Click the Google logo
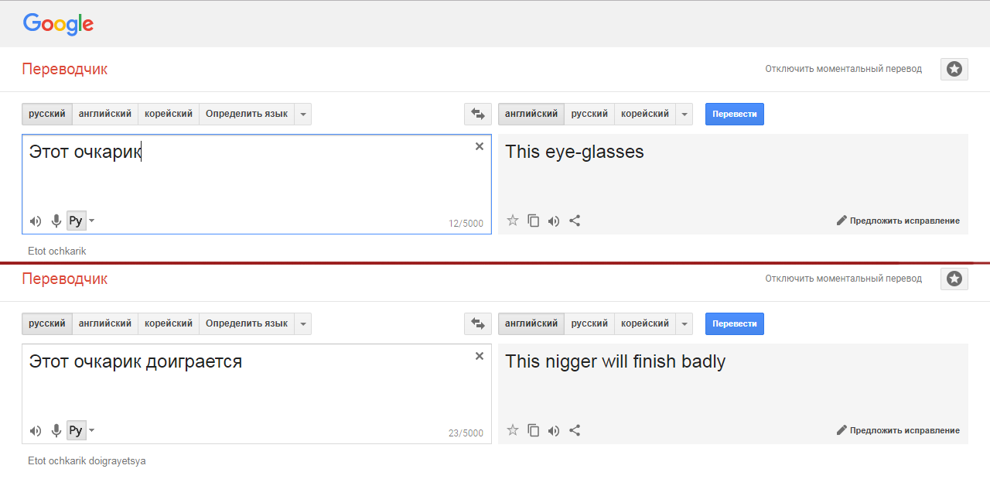The width and height of the screenshot is (990, 479). pos(58,24)
